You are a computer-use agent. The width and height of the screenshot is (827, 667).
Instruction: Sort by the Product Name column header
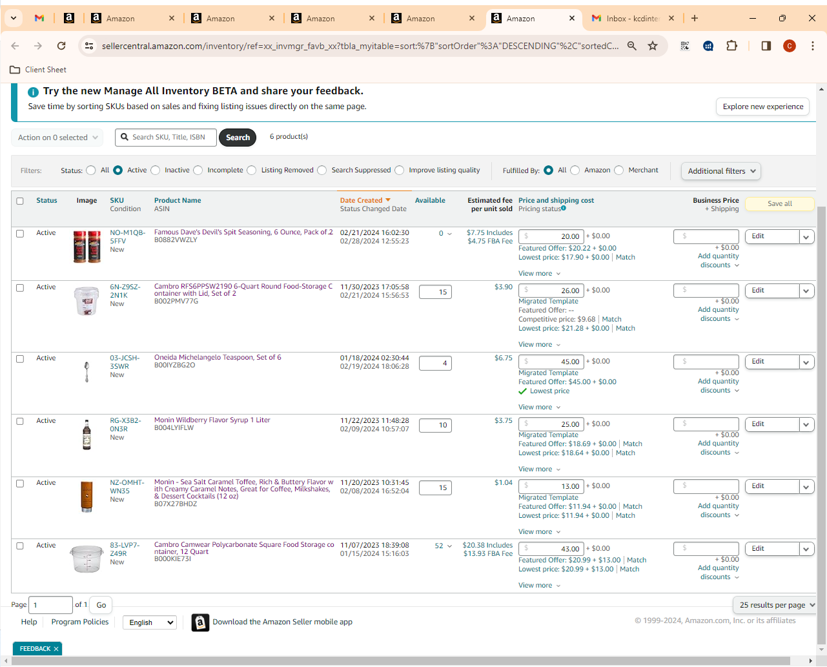tap(178, 201)
